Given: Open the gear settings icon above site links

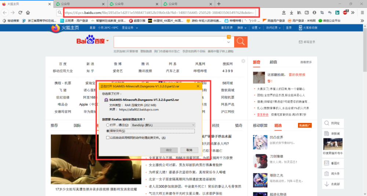Looking at the screenshot, I should tap(243, 61).
